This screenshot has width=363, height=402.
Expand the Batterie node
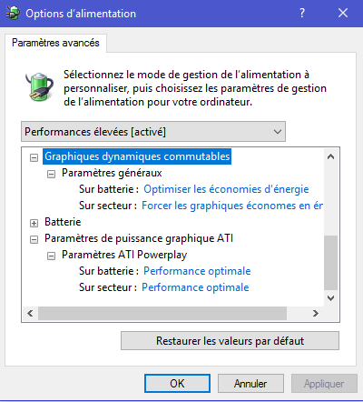point(34,223)
